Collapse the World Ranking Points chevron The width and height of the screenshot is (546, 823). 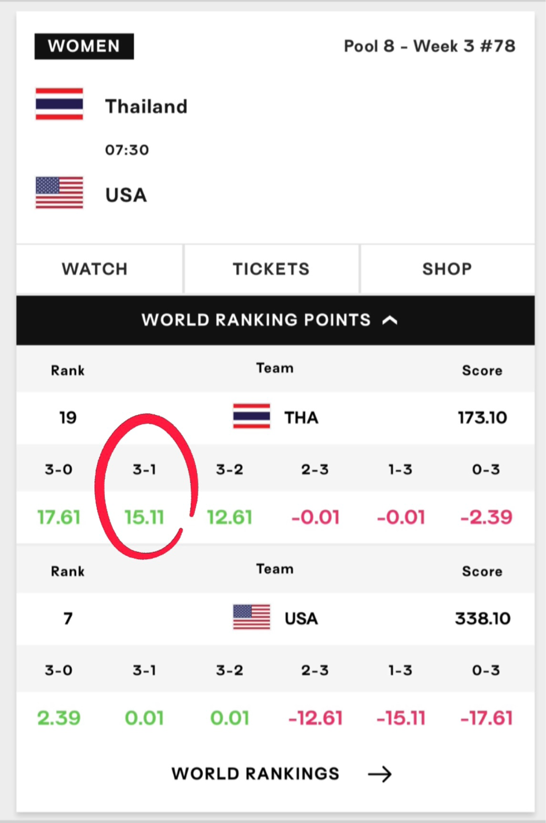tap(390, 320)
